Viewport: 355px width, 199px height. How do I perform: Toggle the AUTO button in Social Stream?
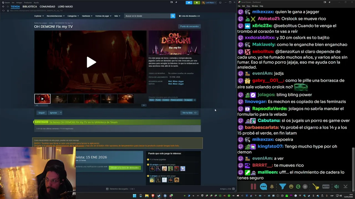(326, 187)
